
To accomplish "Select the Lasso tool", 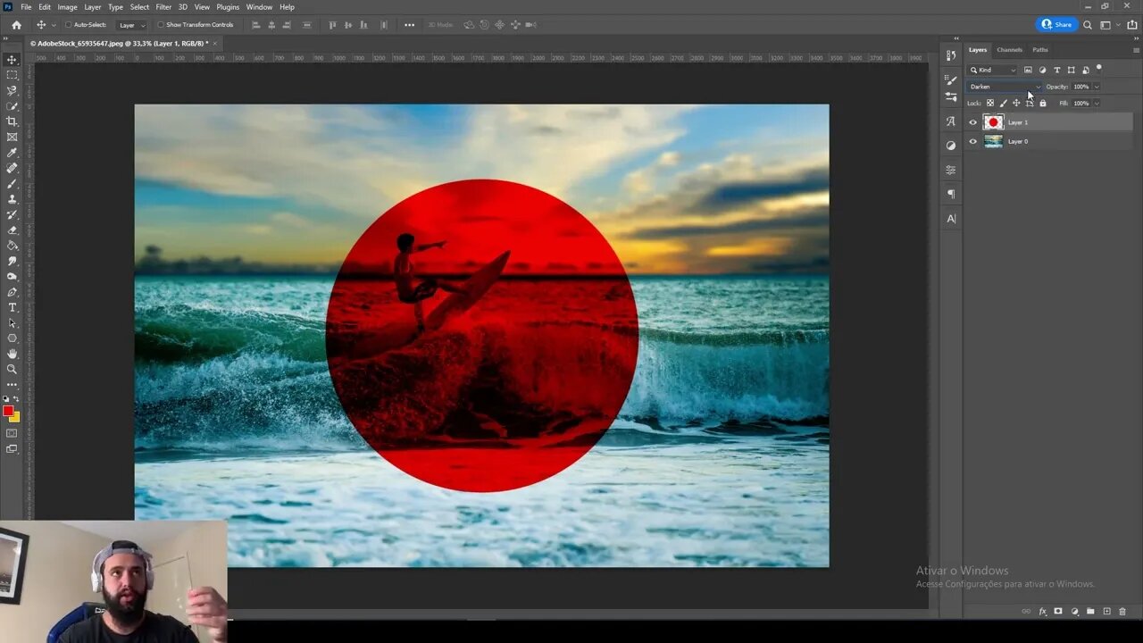I will [x=12, y=90].
